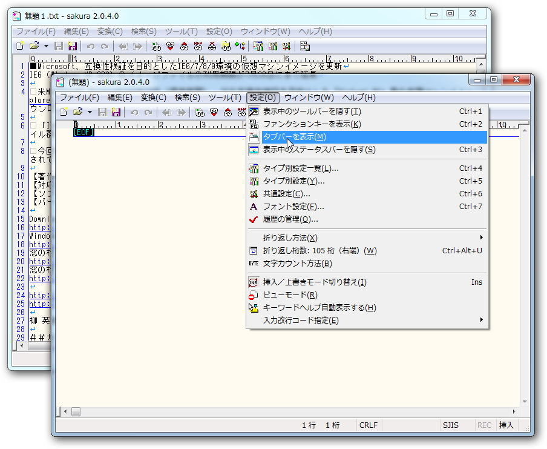
Task: Click Save As icon in front (無題) window
Action: coord(116,112)
